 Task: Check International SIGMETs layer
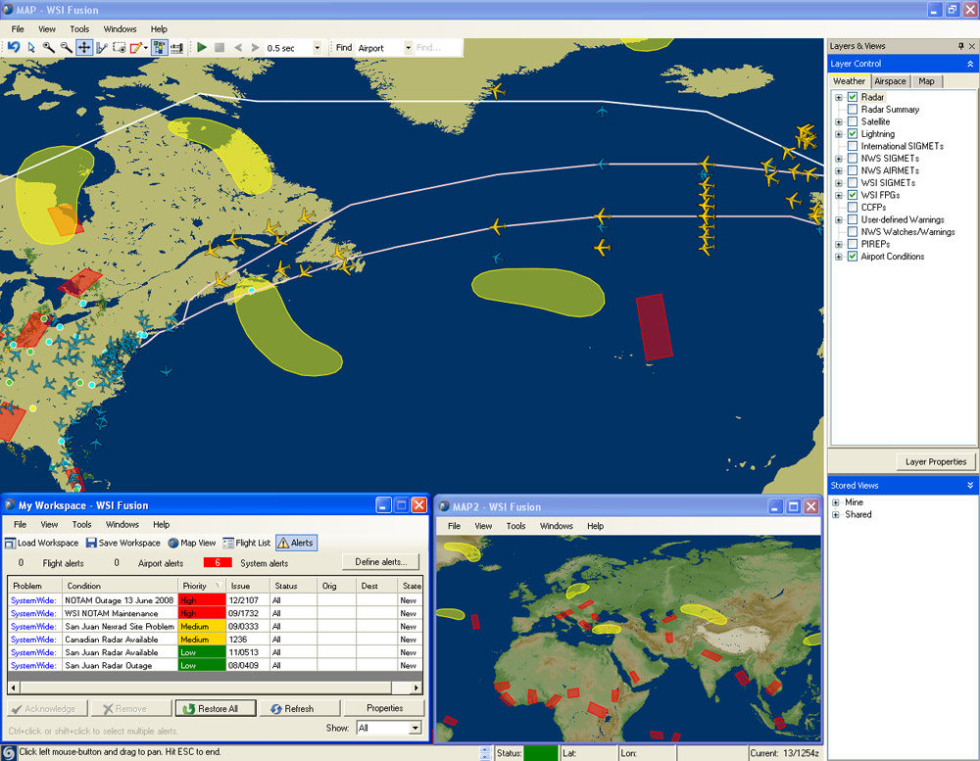853,146
